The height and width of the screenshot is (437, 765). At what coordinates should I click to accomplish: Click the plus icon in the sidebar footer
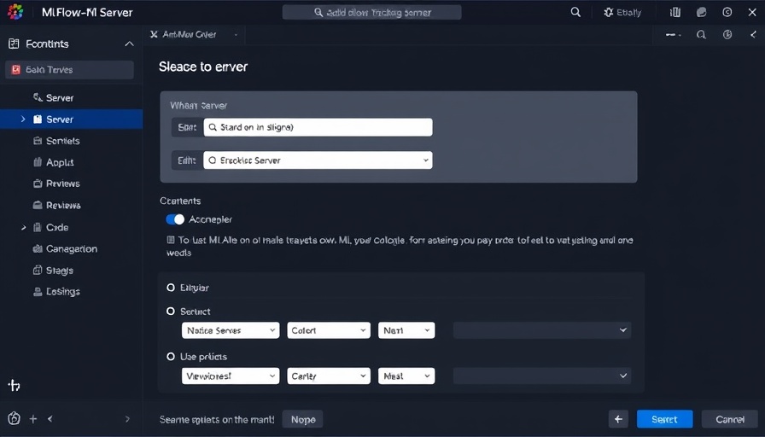pyautogui.click(x=33, y=419)
